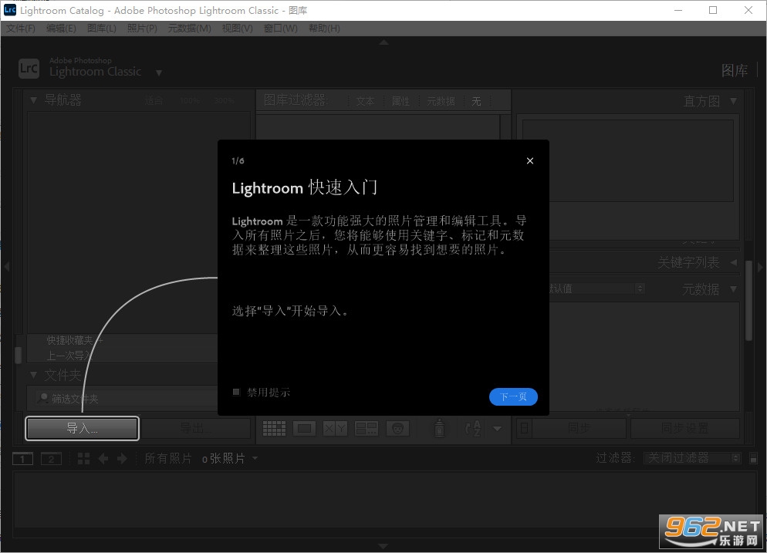Close the Lightroom quick start dialog

tap(530, 161)
